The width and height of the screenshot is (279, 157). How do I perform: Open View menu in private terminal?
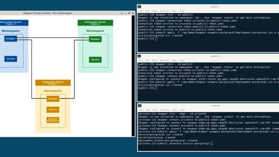155,110
